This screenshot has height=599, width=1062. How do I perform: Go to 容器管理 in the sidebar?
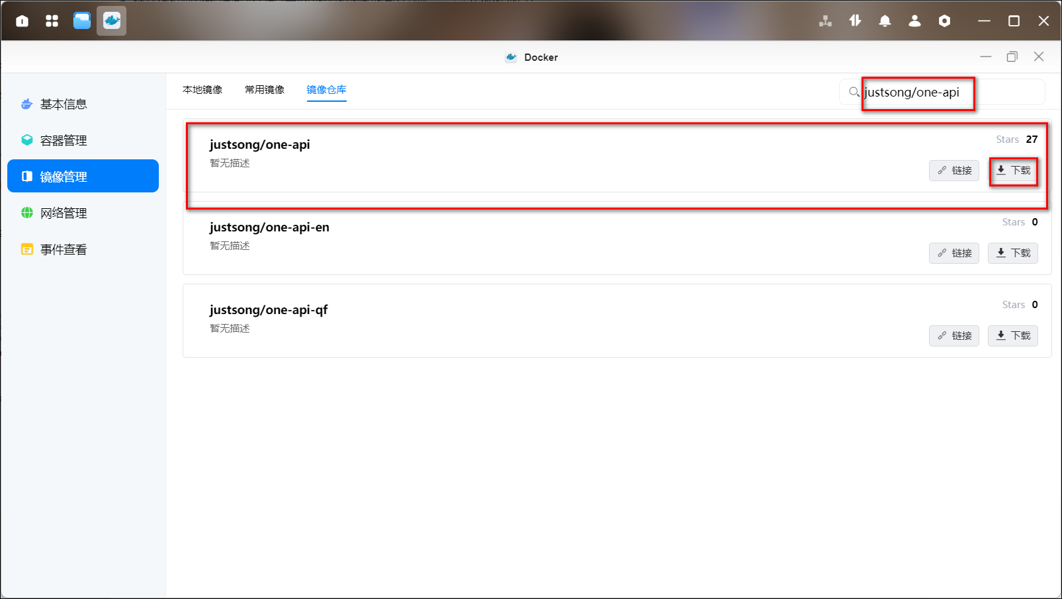tap(64, 141)
